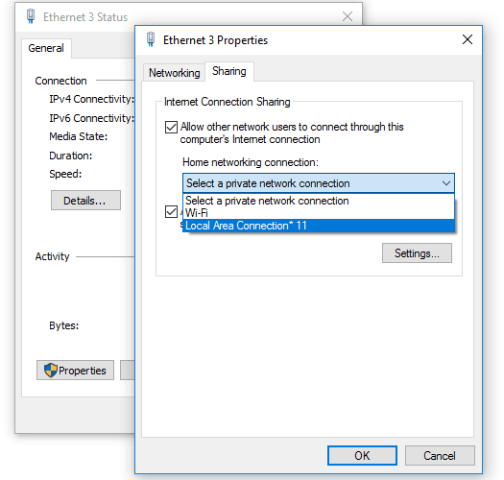Select Local Area Connection* 11 option

tap(319, 226)
